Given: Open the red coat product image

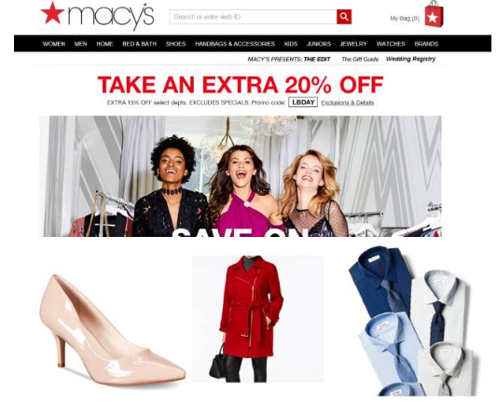Looking at the screenshot, I should [257, 319].
